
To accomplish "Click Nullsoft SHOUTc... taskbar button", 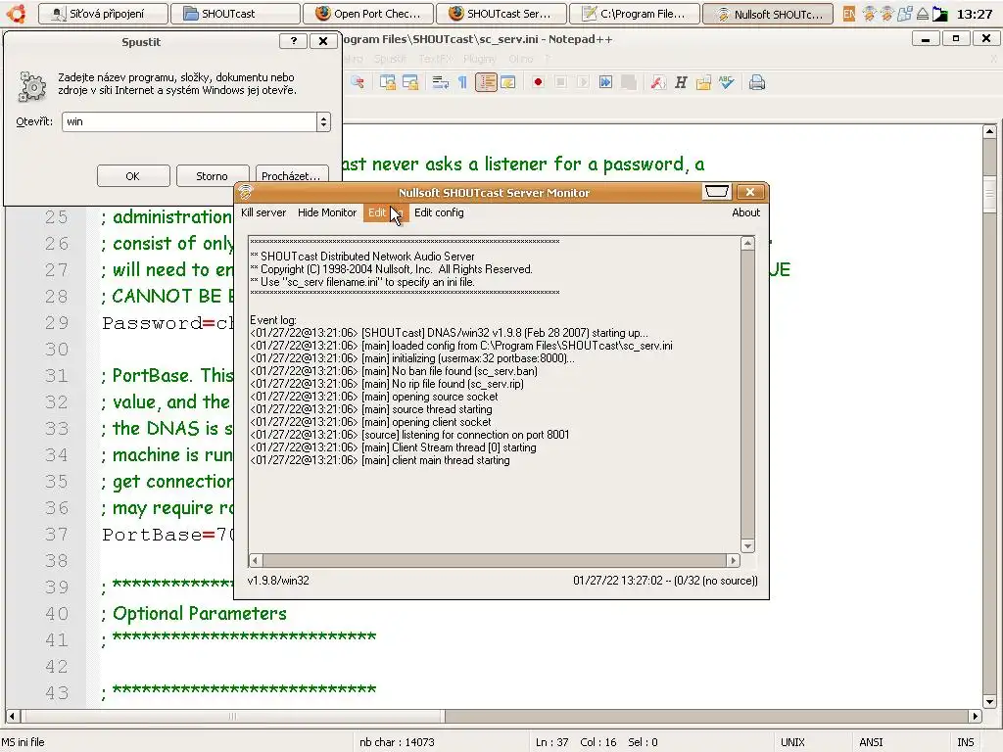I will click(x=768, y=14).
